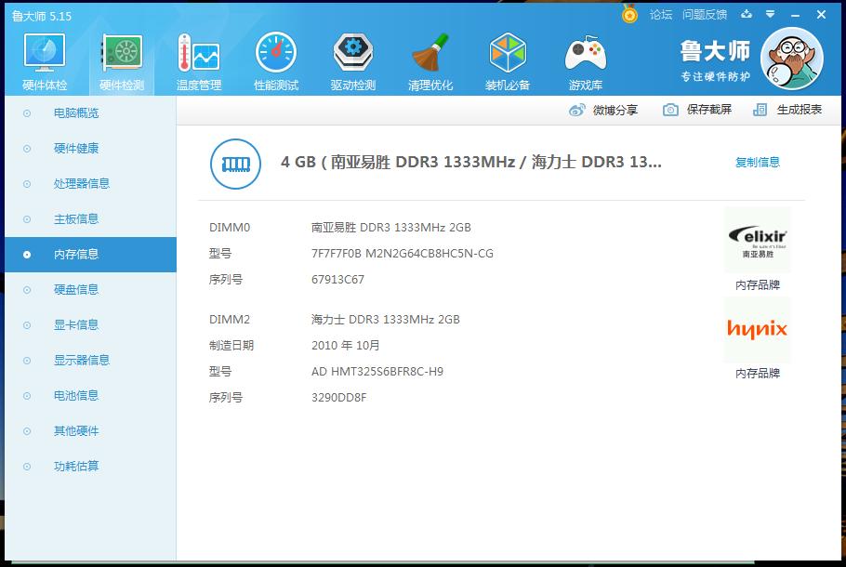846x567 pixels.
Task: Launch the 性能测试 performance test
Action: (x=275, y=59)
